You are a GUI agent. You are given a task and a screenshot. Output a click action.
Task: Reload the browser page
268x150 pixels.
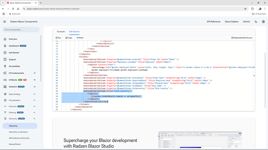13,9
